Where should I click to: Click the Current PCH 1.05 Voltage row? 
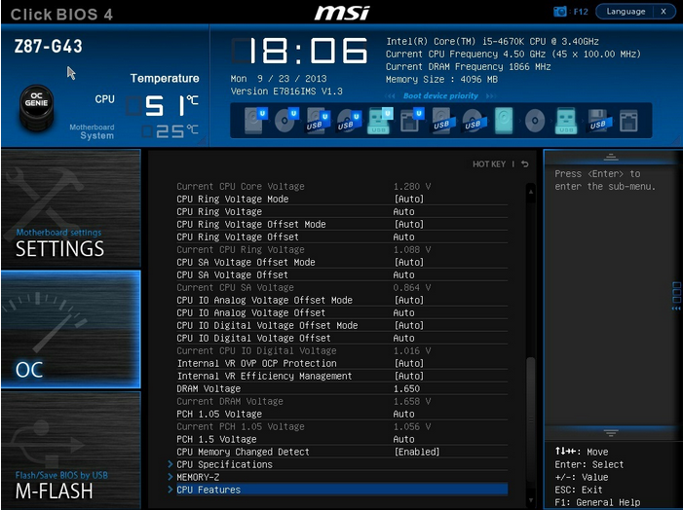pos(342,426)
